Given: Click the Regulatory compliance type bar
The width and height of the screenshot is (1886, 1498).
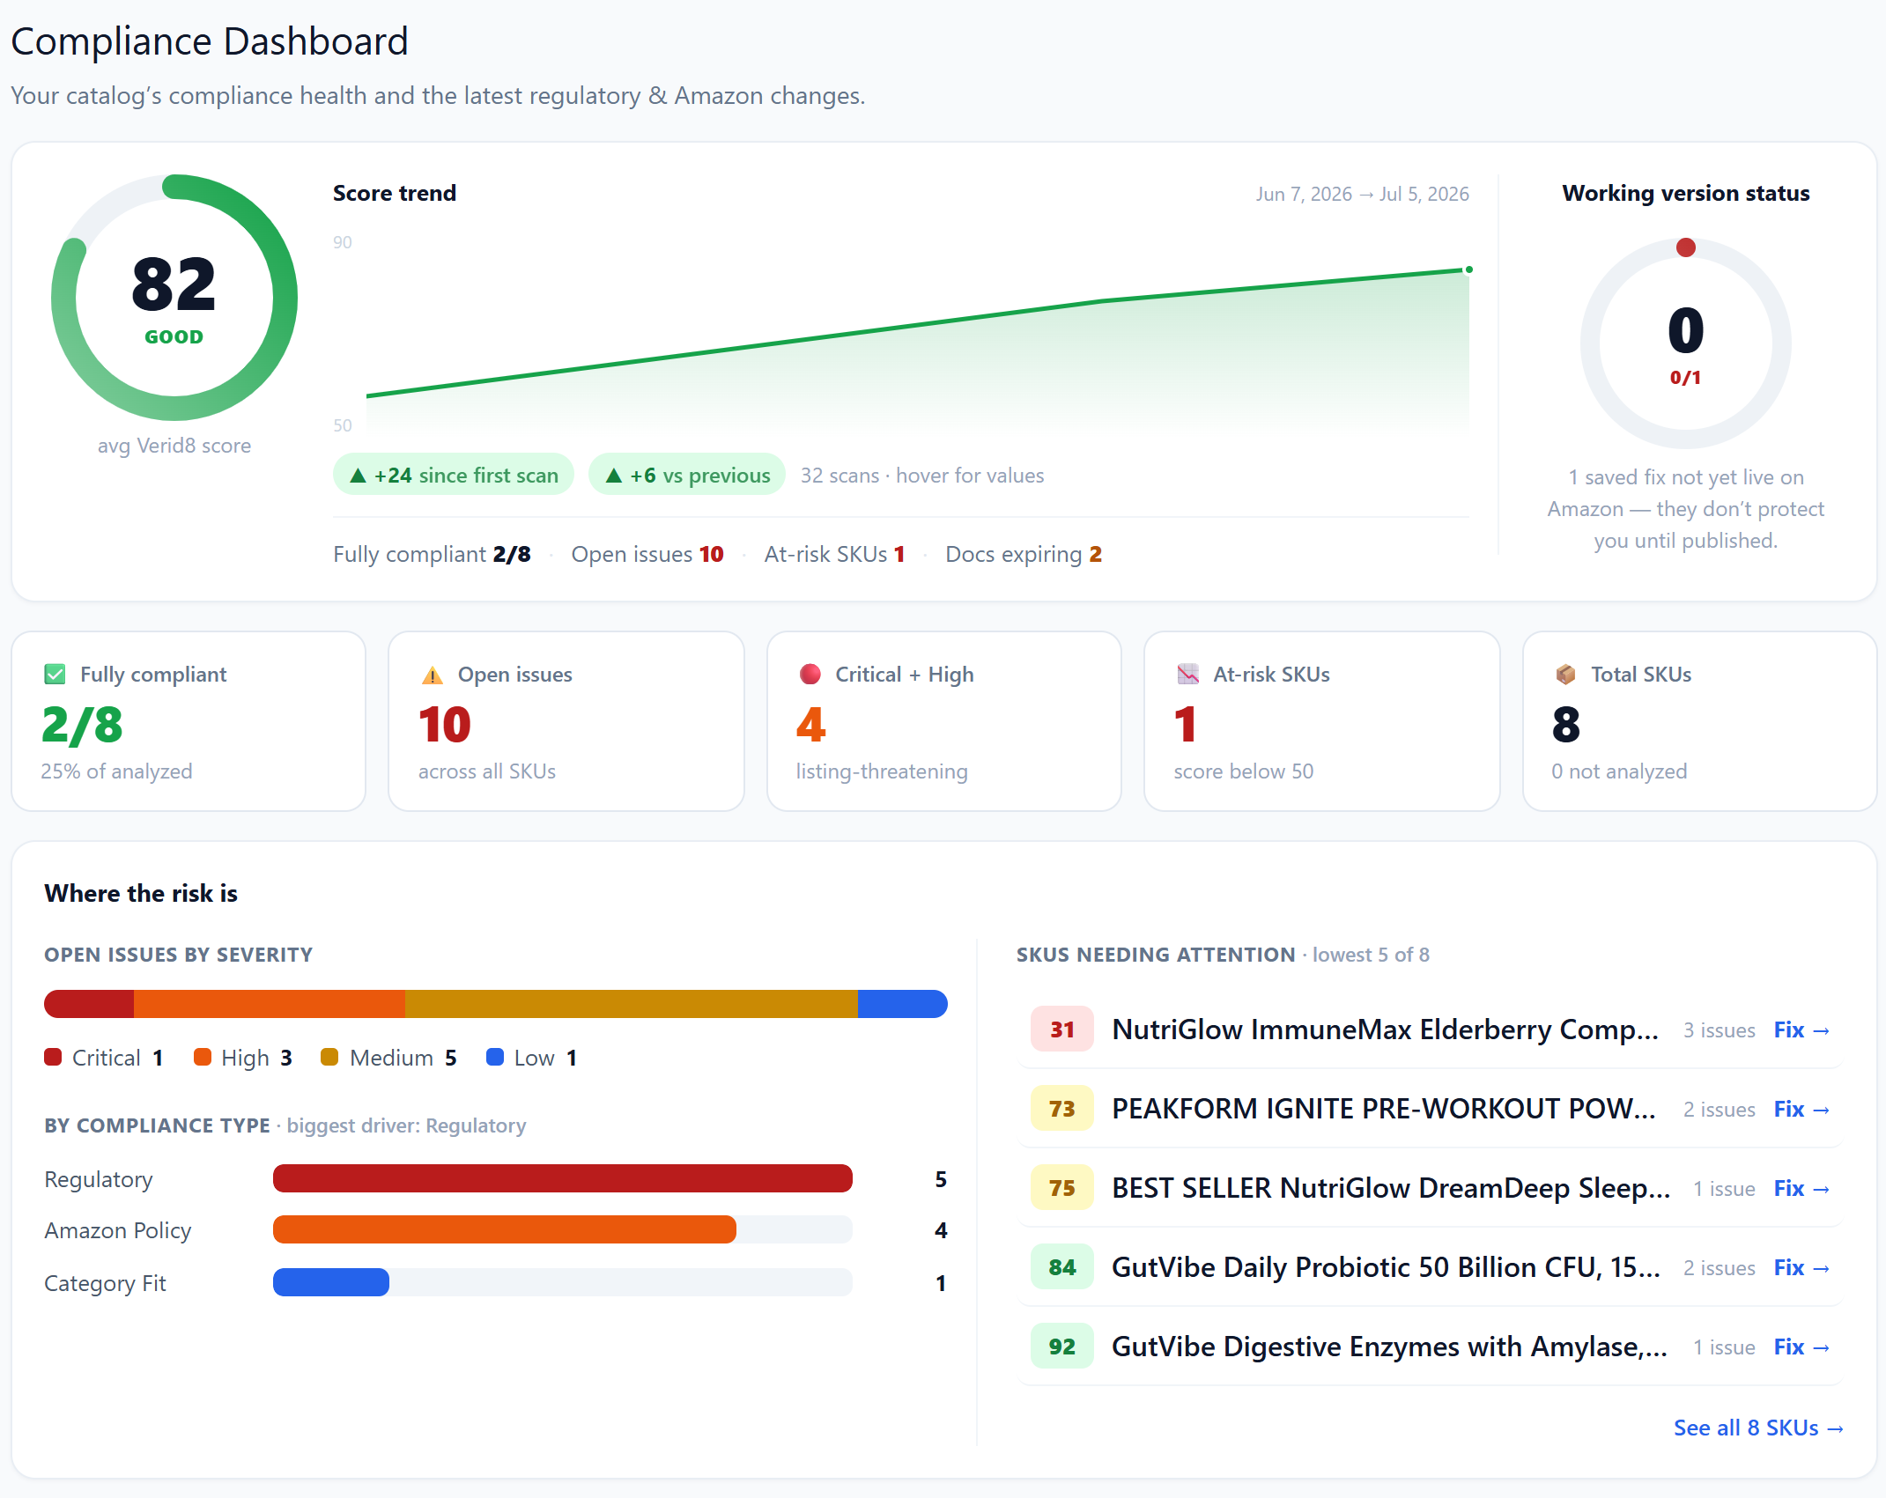Looking at the screenshot, I should click(x=563, y=1178).
